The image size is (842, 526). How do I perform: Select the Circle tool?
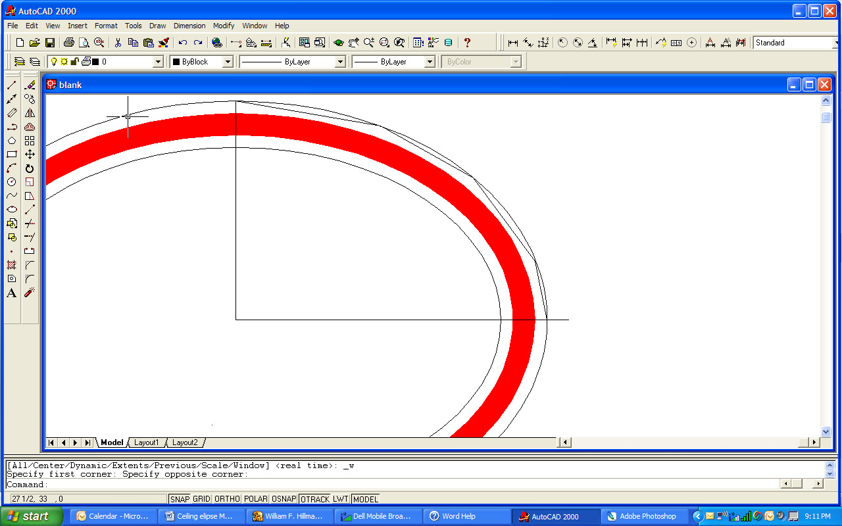coord(11,182)
